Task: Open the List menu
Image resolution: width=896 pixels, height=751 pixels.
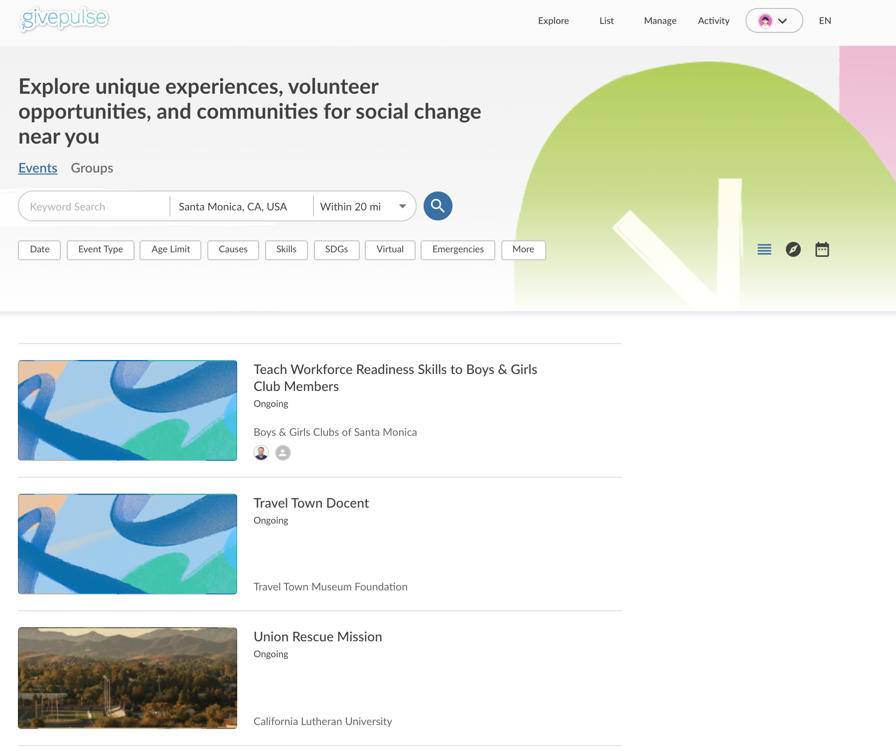Action: click(x=606, y=20)
